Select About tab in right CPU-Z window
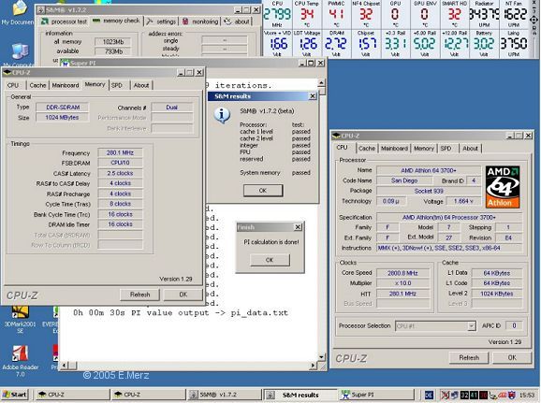 tap(470, 149)
